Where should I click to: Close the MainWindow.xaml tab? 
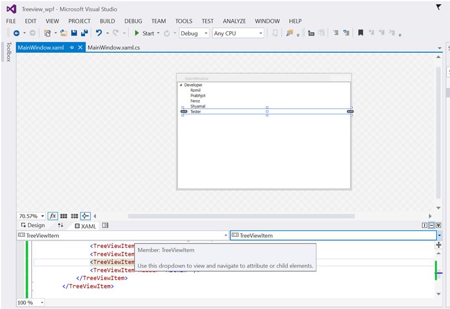tap(81, 48)
